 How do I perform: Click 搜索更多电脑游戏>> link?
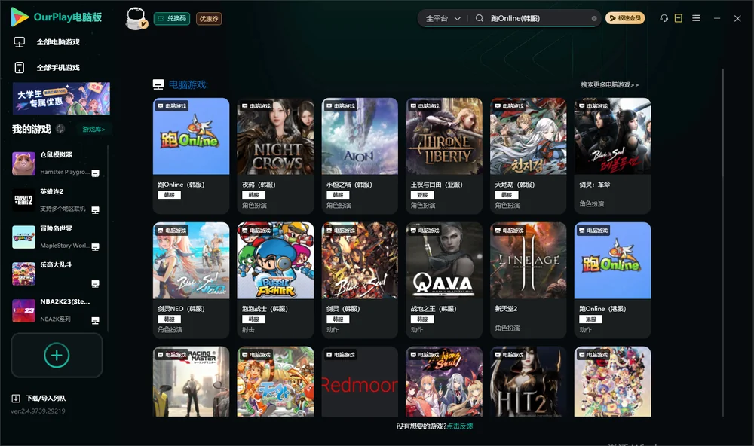click(x=610, y=85)
